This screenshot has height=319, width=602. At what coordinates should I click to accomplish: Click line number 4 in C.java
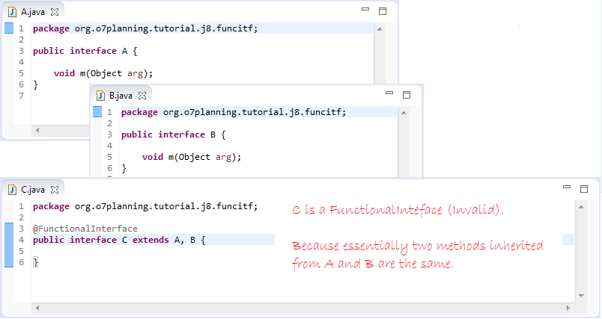tap(21, 240)
